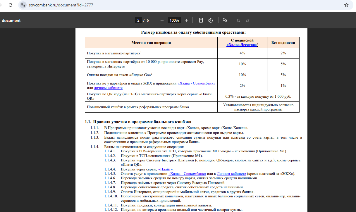The width and height of the screenshot is (356, 212).
Task: Rotate the PDF document counterclockwise
Action: click(210, 20)
